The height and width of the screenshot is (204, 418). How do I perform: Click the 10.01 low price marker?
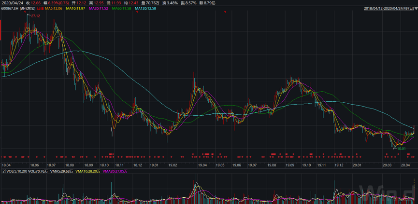tap(401, 149)
